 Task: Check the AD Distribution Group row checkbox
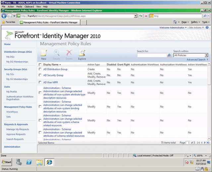[40, 69]
